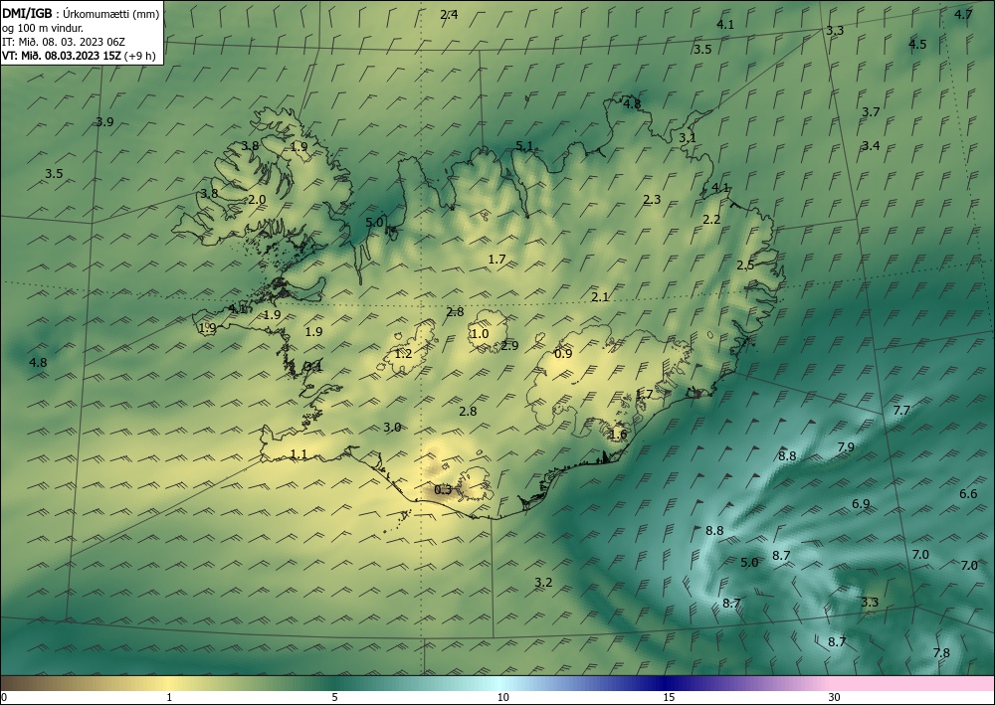Viewport: 995px width, 705px height.
Task: Click the 2.4 precipitation value
Action: [450, 15]
